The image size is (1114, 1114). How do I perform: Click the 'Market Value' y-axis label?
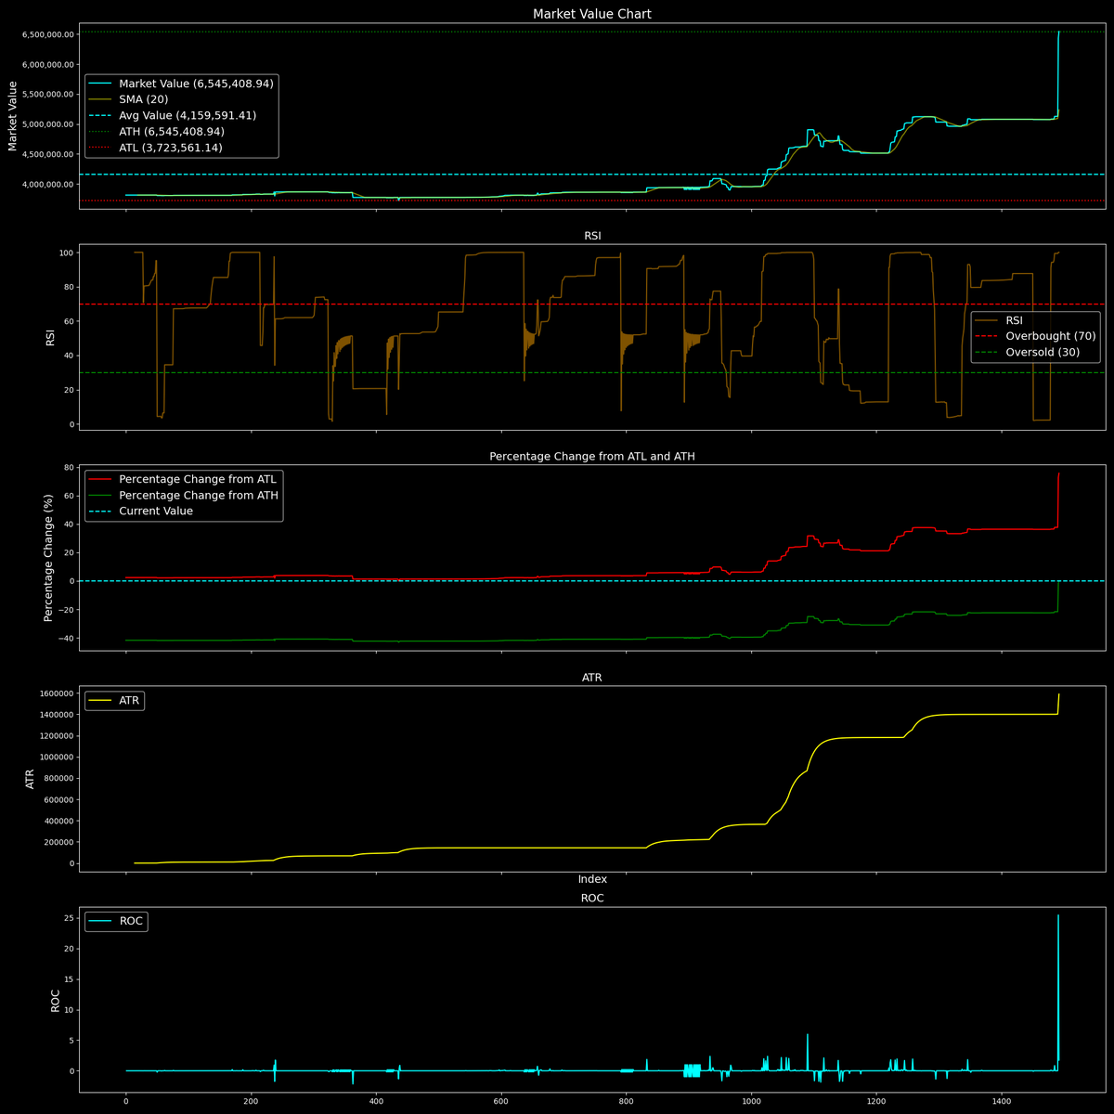pyautogui.click(x=14, y=116)
